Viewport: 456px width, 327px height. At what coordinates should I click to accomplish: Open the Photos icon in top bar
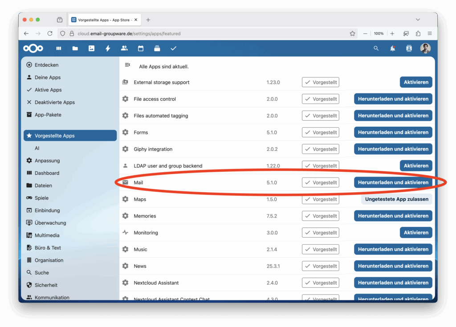[91, 48]
